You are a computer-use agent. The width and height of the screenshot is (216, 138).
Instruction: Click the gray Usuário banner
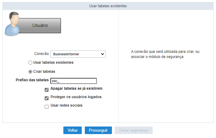click(x=40, y=26)
